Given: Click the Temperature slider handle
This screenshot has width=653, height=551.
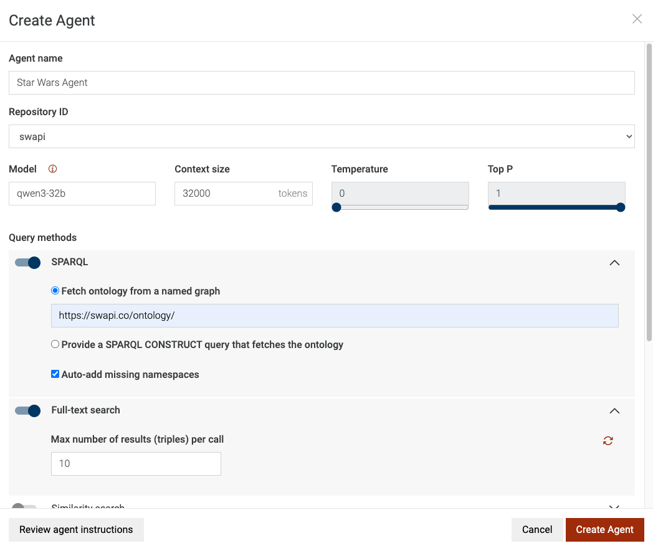Looking at the screenshot, I should click(x=336, y=207).
